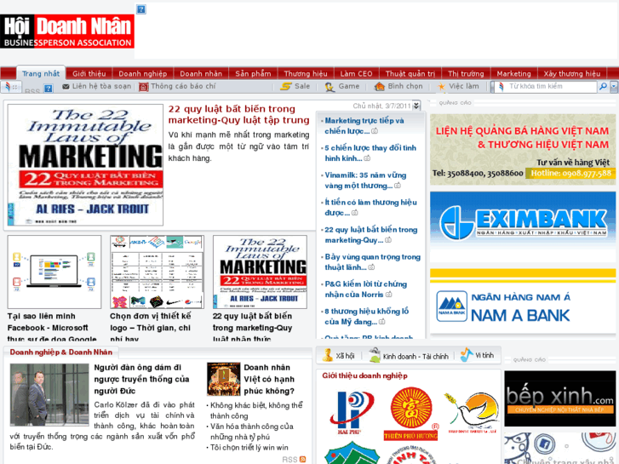
Task: Click the envelope icon for Liên hệ tòa soạn
Action: pyautogui.click(x=66, y=87)
